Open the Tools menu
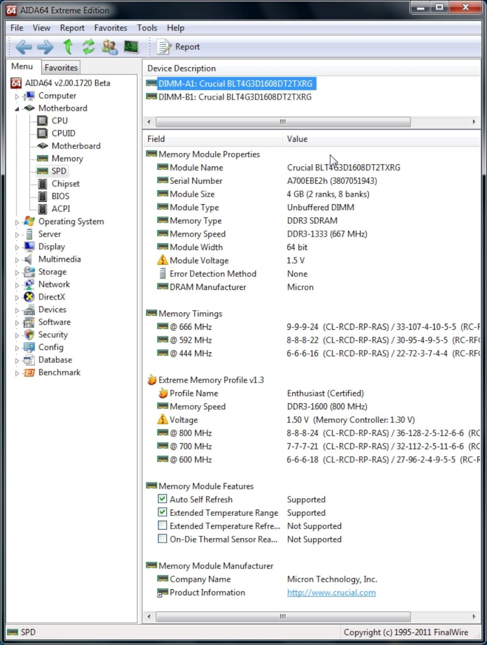Screen dimensions: 487x645 [147, 28]
